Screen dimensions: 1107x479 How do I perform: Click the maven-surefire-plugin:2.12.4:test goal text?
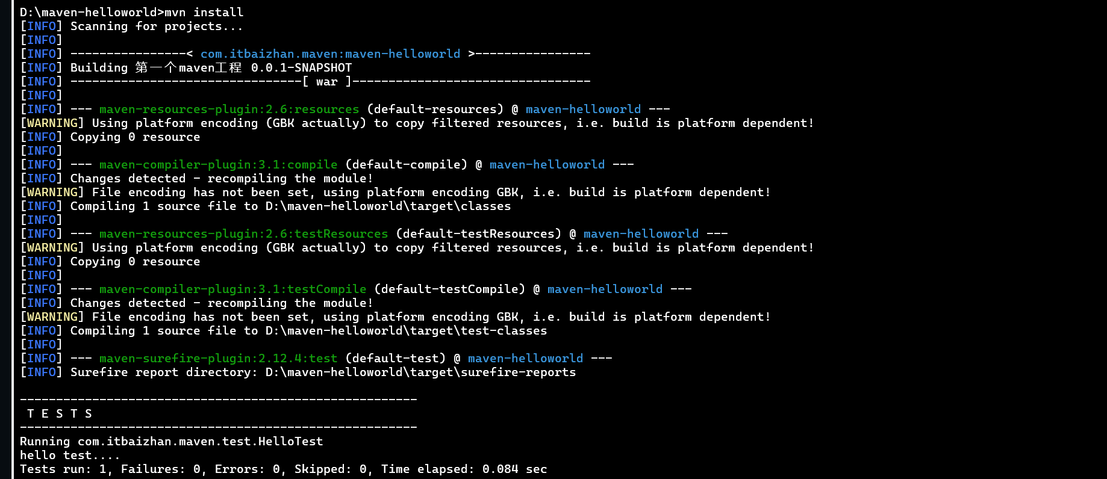click(x=218, y=358)
